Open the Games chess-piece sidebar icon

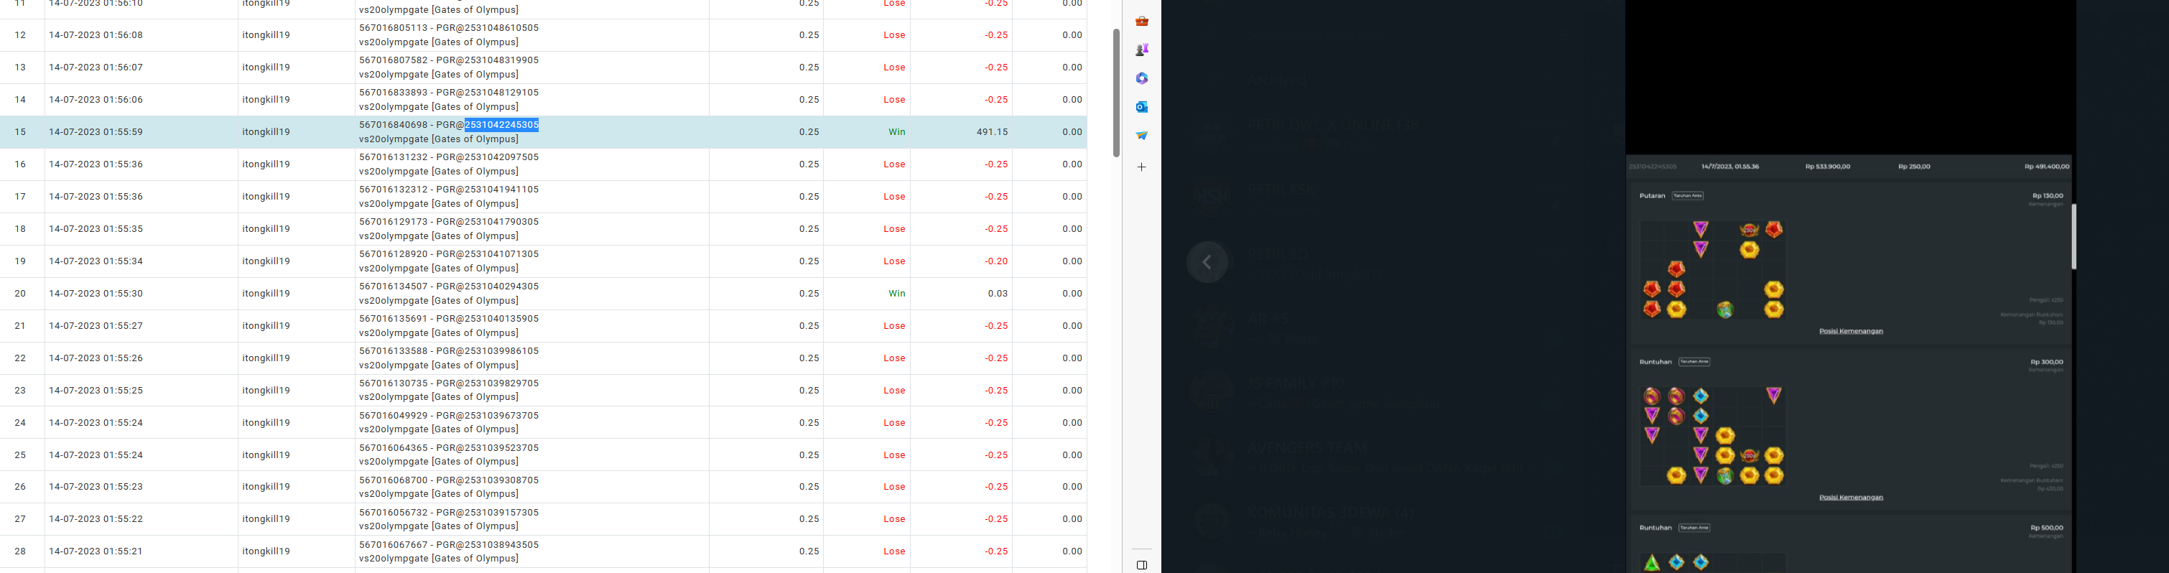point(1142,50)
